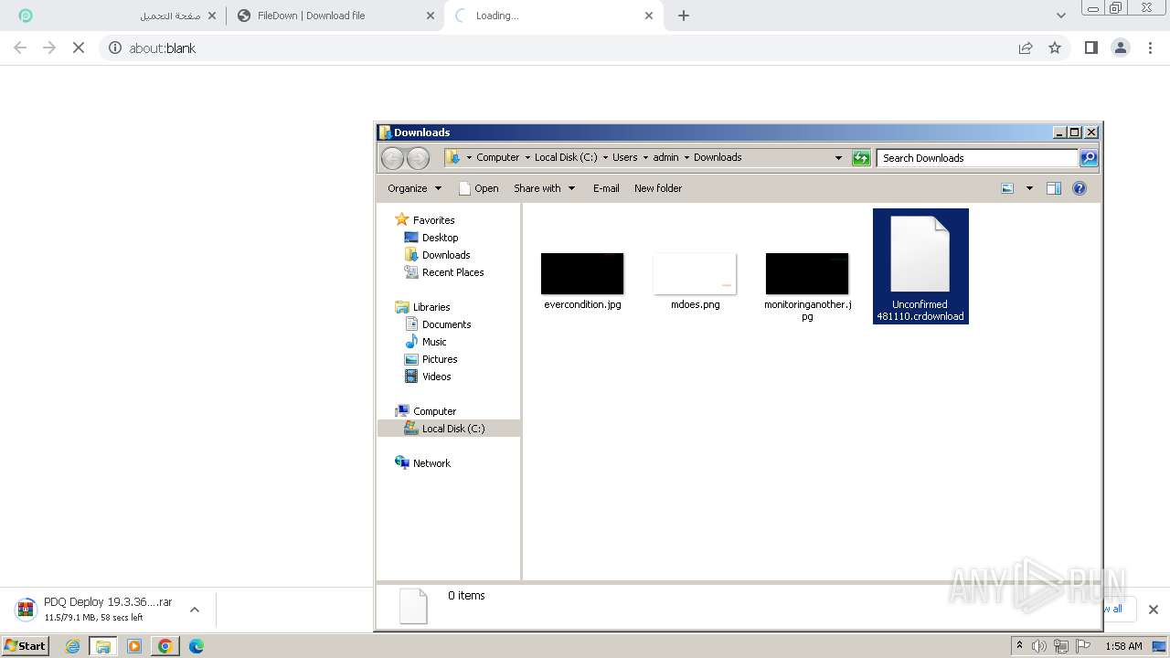Close the Chrome downloads bar

(x=1153, y=610)
